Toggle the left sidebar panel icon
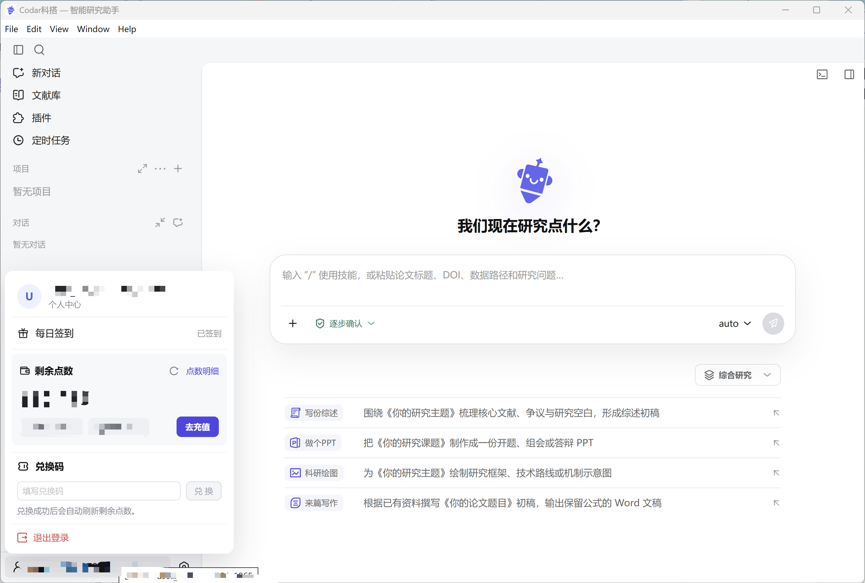Screen dimensions: 865x583 pyautogui.click(x=18, y=50)
